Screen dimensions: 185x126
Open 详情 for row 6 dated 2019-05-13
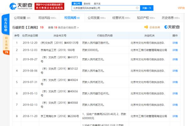coord(175,94)
